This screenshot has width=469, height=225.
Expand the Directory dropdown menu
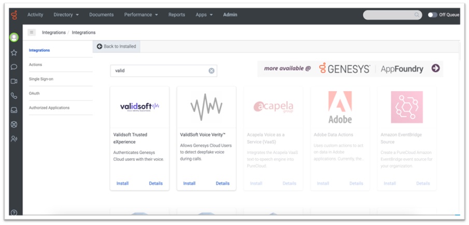[66, 15]
